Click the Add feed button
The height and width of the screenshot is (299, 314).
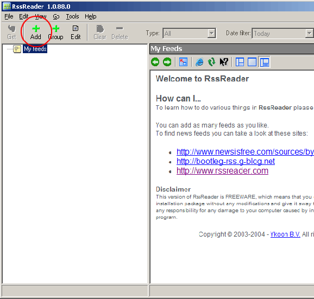pos(36,32)
